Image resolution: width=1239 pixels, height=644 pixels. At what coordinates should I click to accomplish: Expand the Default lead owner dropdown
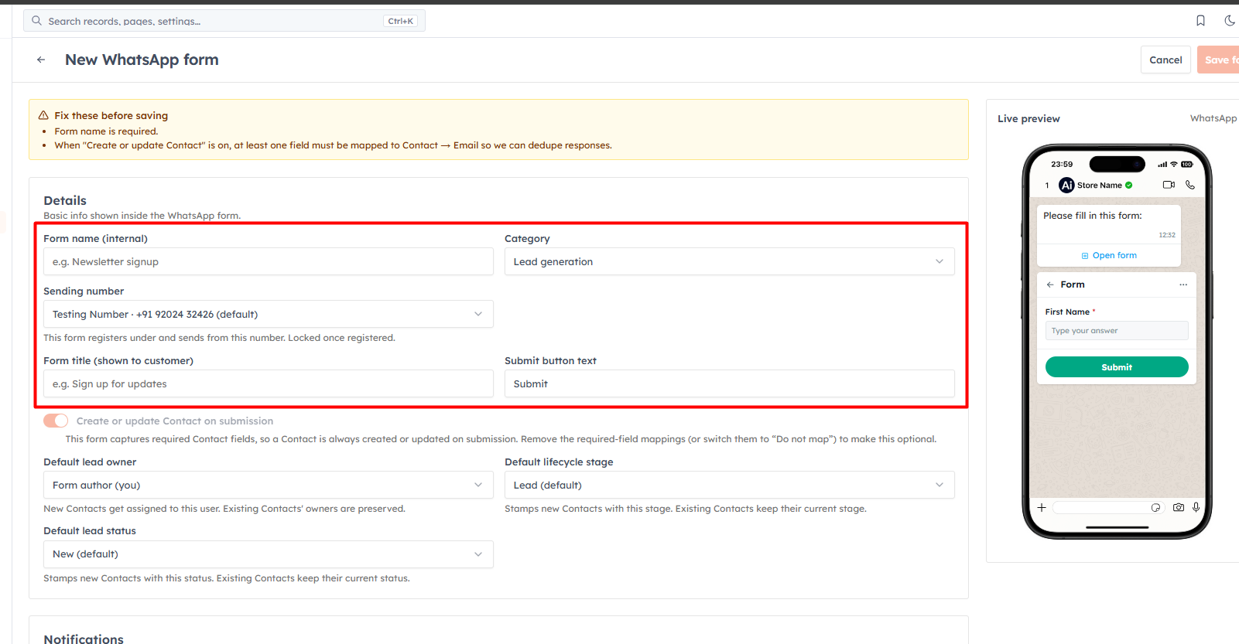(268, 485)
